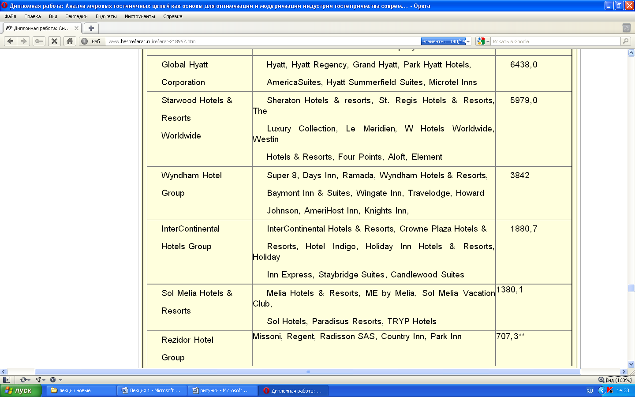Open a new tab with the plus button
Viewport: 635px width, 397px height.
[x=91, y=28]
